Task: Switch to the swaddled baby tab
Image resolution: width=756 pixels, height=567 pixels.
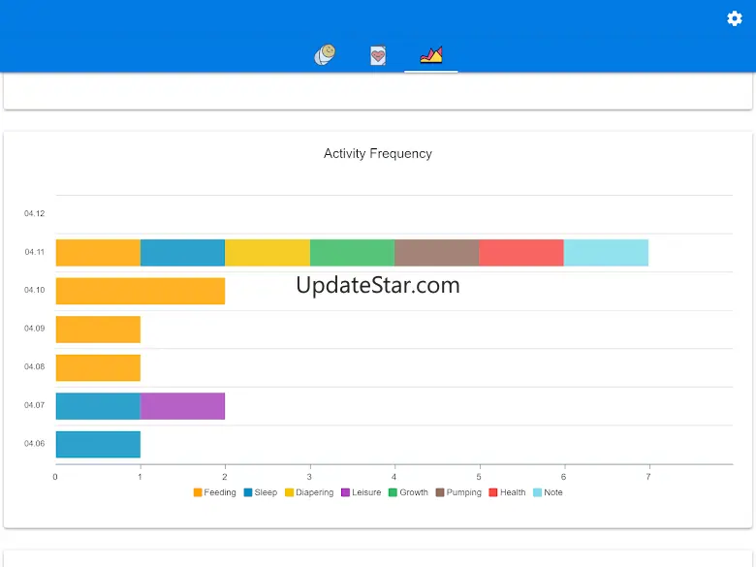Action: (x=325, y=54)
